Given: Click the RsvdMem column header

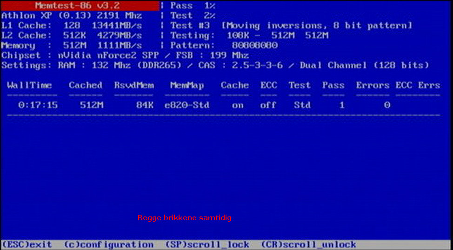Looking at the screenshot, I should (134, 85).
